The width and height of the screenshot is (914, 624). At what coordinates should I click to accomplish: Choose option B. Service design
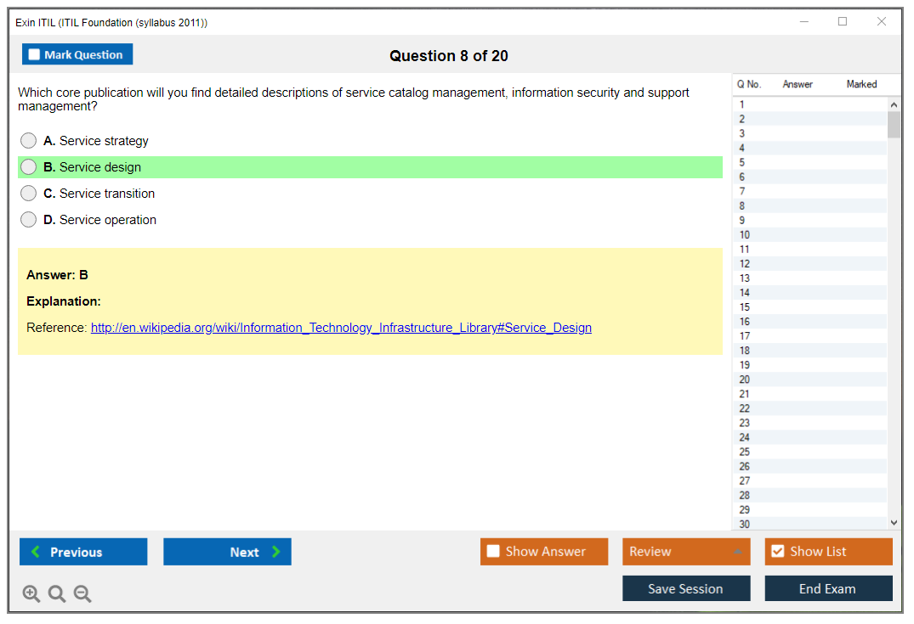(x=29, y=167)
